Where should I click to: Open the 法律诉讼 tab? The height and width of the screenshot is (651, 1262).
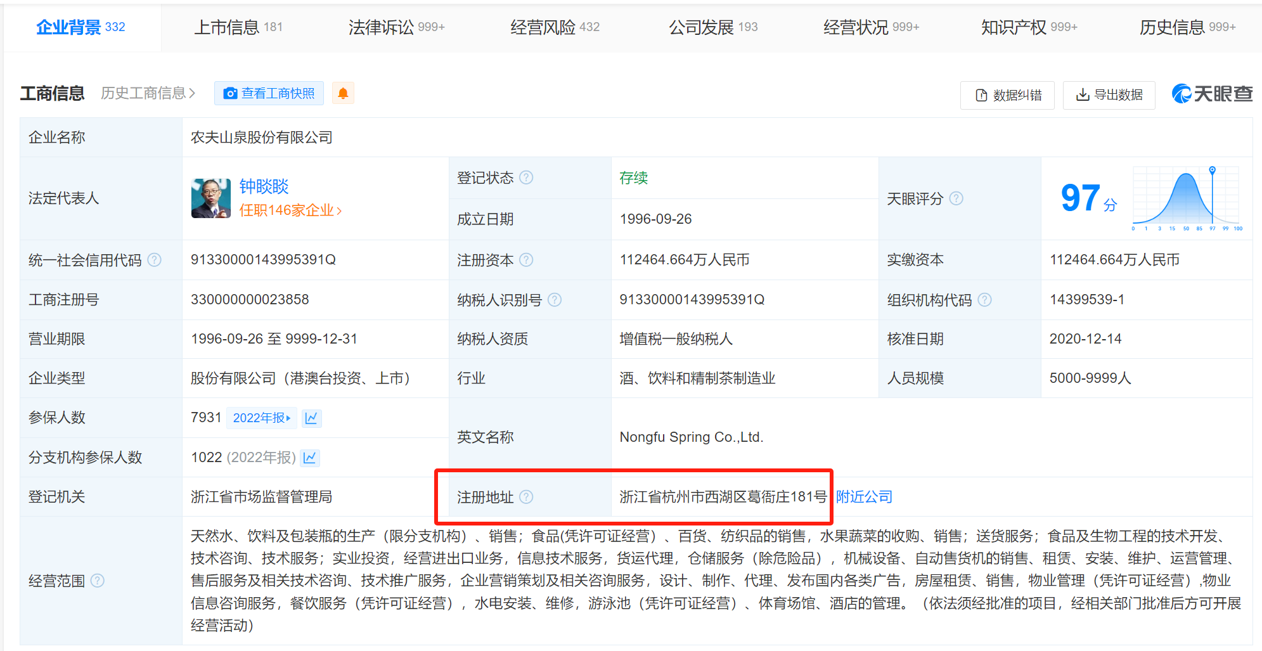[x=397, y=27]
